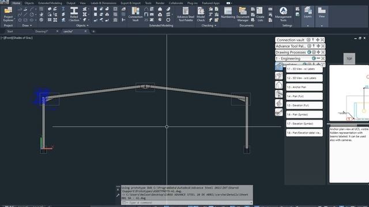Collapse the 1 - Engineering group with the minus
This screenshot has height=207, width=369.
coord(318,58)
